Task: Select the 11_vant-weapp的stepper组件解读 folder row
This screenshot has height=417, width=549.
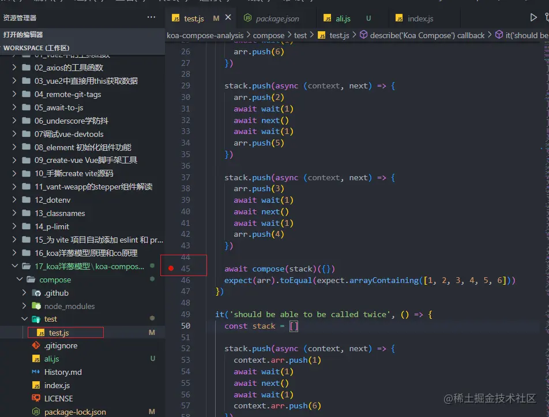Action: 82,187
